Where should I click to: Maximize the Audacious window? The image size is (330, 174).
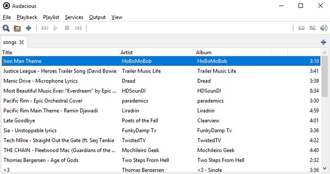pyautogui.click(x=301, y=6)
